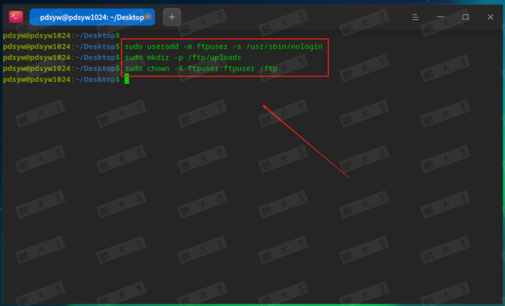Viewport: 505px width, 306px height.
Task: Close the pdsyw@pdsyw1024 tab via its x icon
Action: (x=148, y=17)
